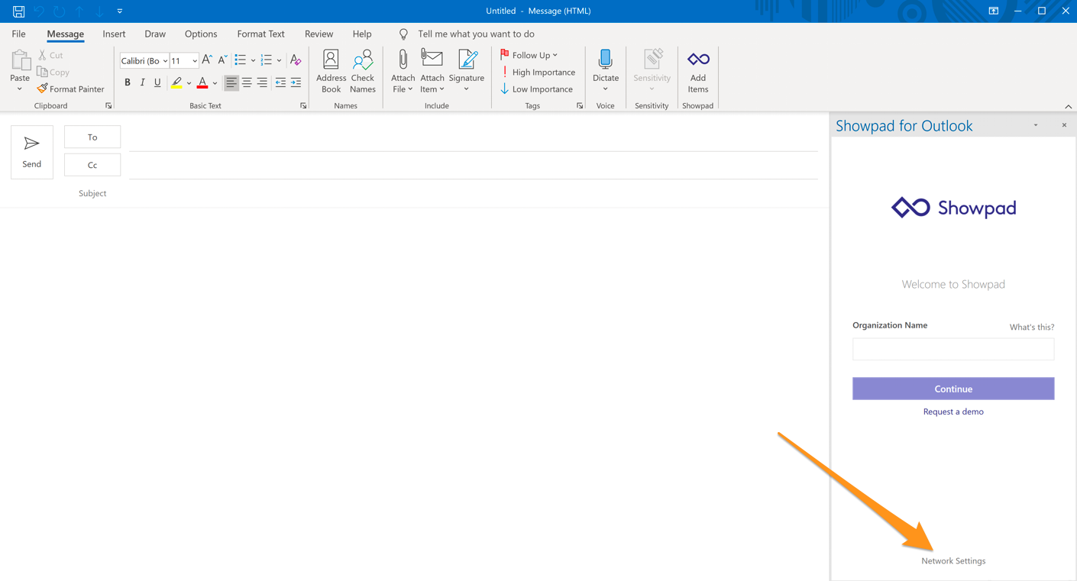Toggle Italic formatting
This screenshot has height=581, width=1077.
tap(142, 82)
